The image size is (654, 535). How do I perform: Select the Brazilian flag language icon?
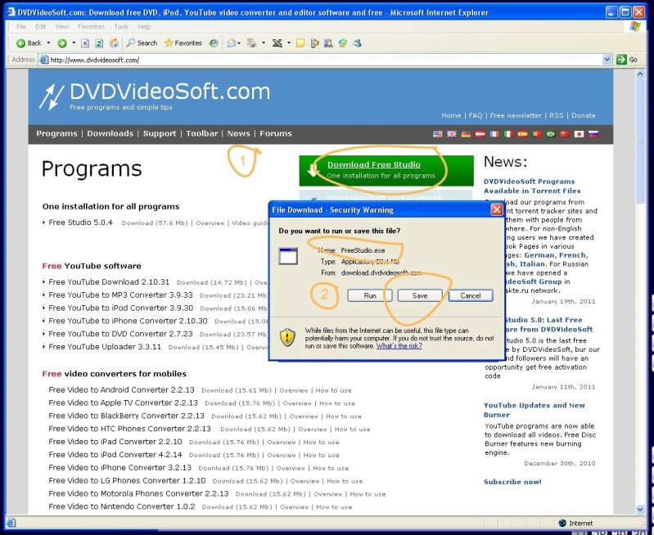click(x=551, y=134)
